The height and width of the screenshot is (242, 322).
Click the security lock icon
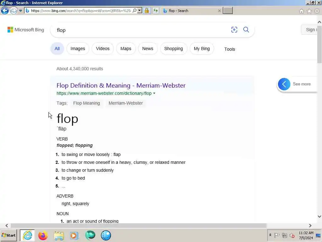tap(147, 10)
